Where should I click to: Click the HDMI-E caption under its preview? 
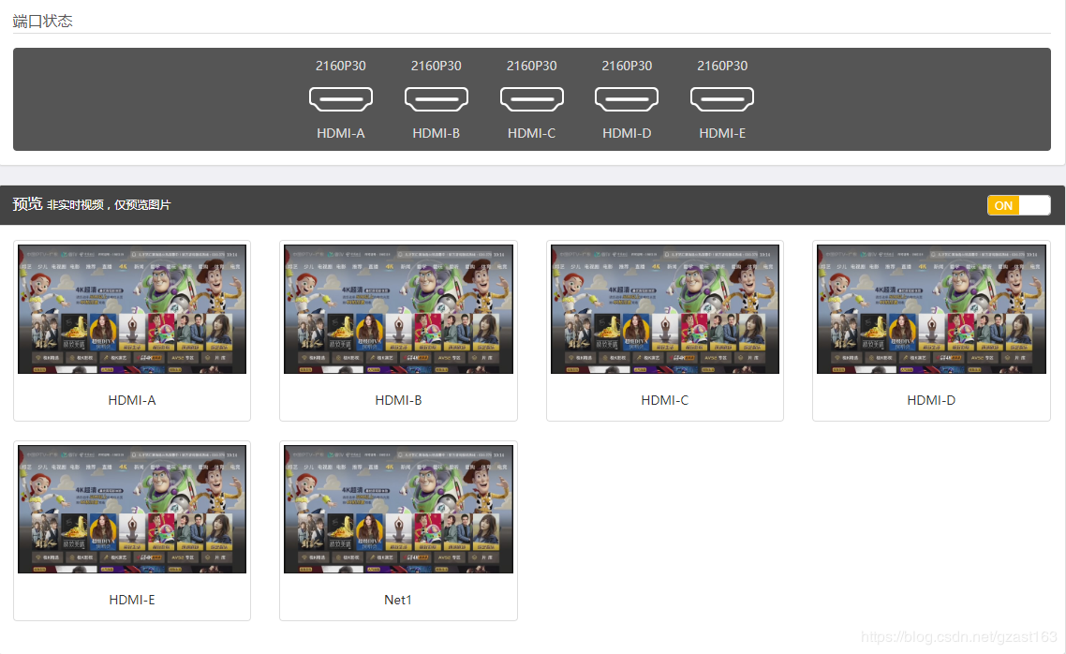(132, 600)
